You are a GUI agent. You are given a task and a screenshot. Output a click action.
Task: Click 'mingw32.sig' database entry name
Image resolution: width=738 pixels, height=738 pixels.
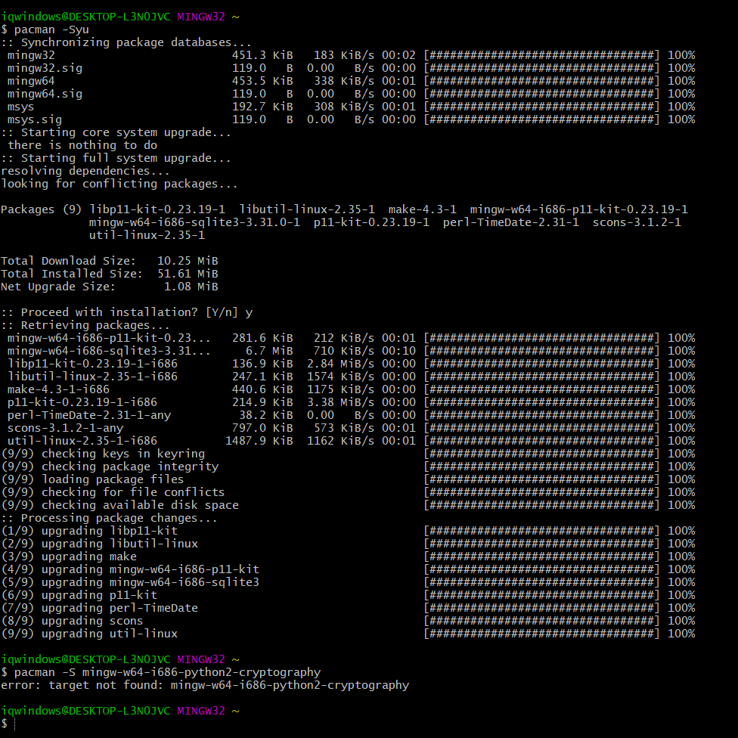click(x=45, y=68)
